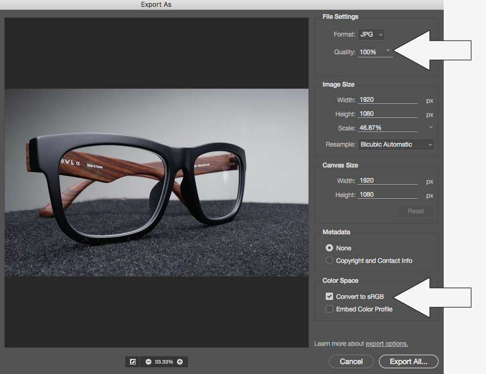Viewport: 486px width, 374px height.
Task: Open the Format dropdown showing JPG
Action: click(x=371, y=34)
